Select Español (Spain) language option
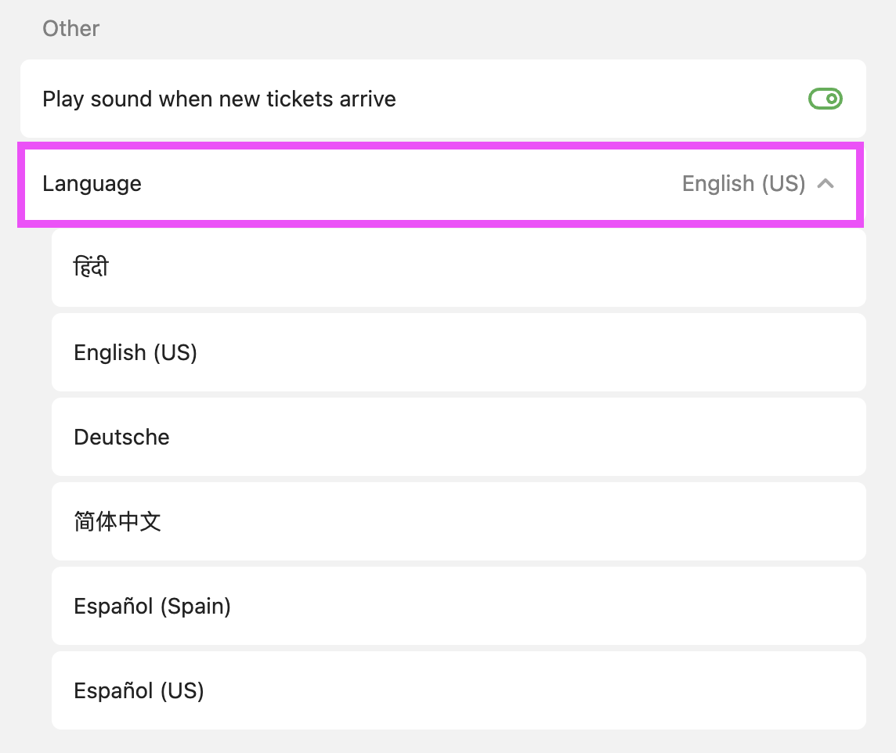Screen dimensions: 896x753 [152, 607]
